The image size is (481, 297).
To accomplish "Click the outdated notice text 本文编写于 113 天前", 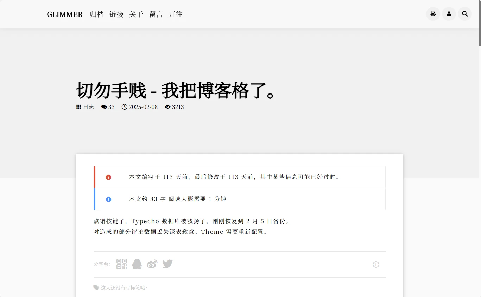I will coord(158,177).
